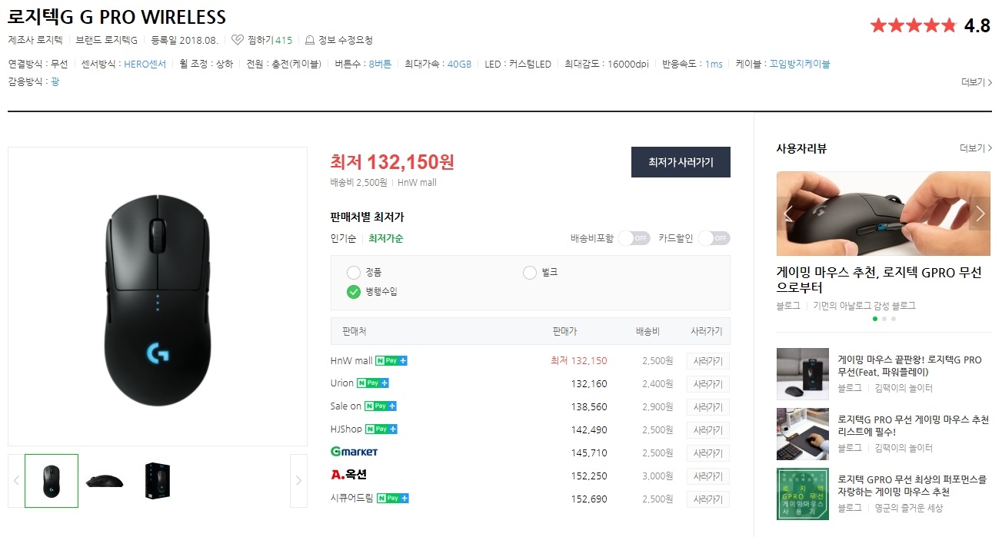This screenshot has width=1002, height=537.
Task: Open 40GB max acceleration link
Action: pos(459,64)
